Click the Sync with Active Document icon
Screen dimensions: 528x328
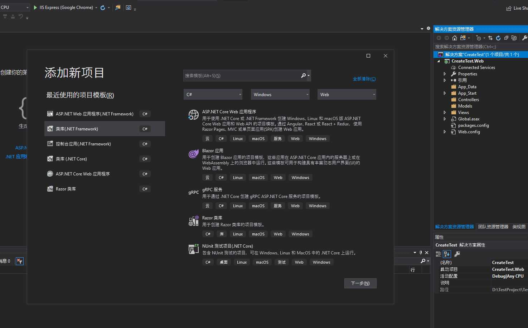click(490, 38)
